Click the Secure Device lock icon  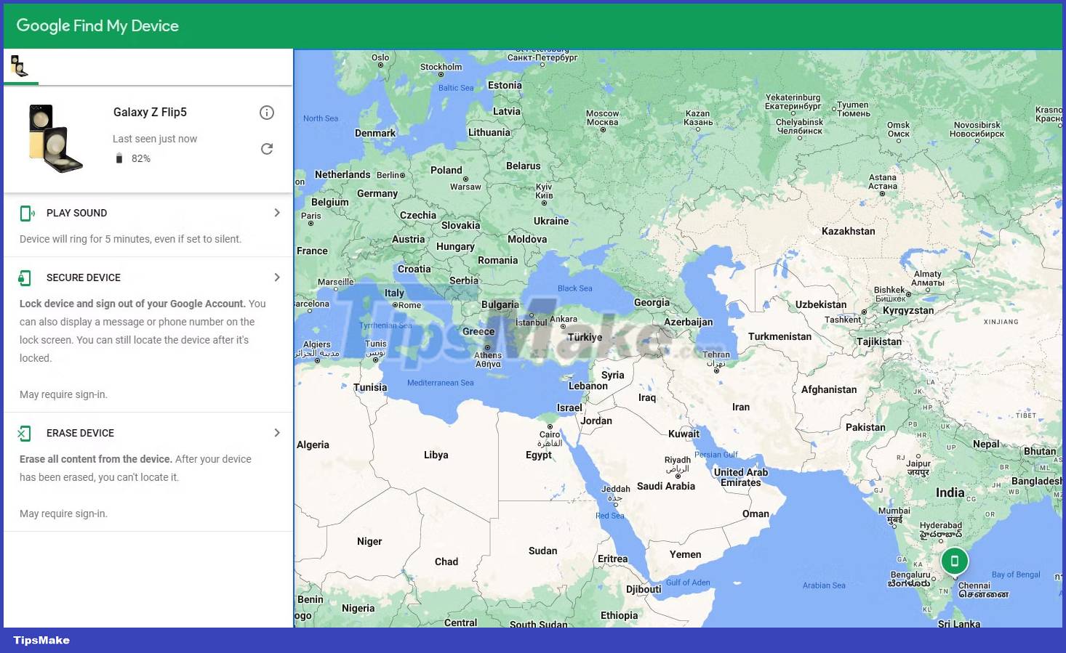(x=25, y=277)
